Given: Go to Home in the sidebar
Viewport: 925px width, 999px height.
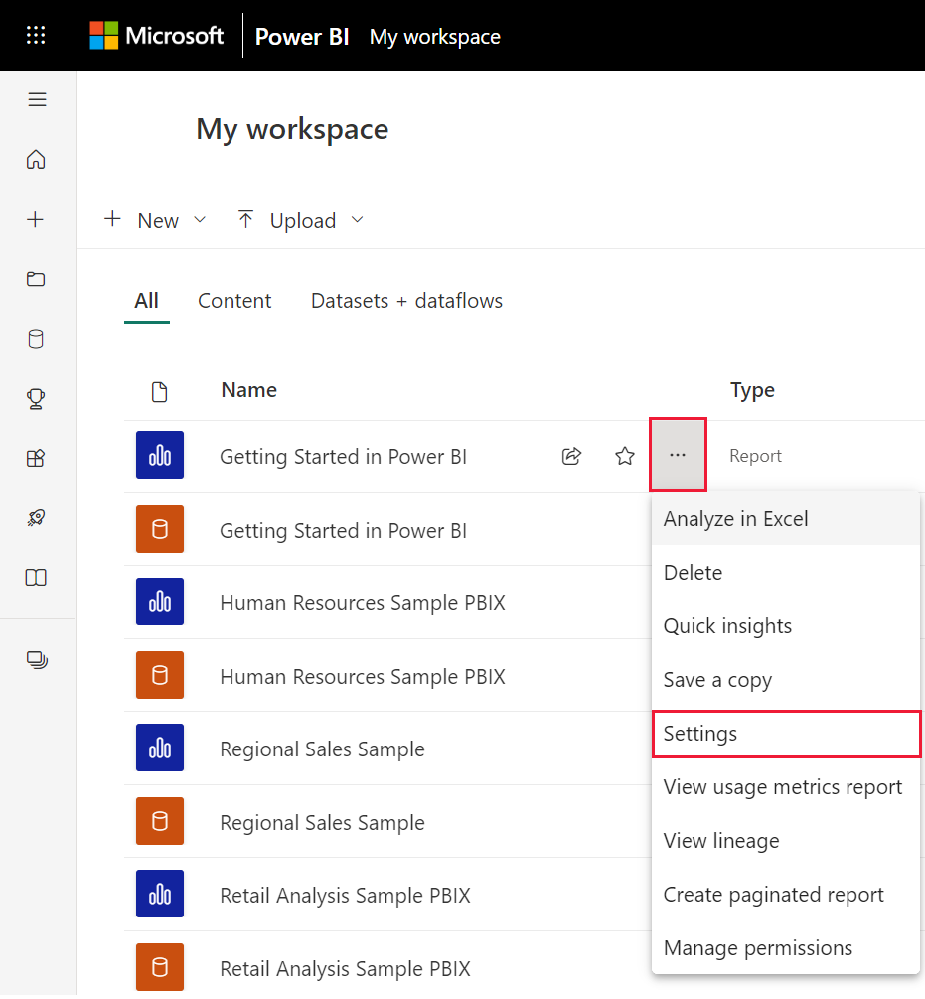Looking at the screenshot, I should (x=36, y=159).
